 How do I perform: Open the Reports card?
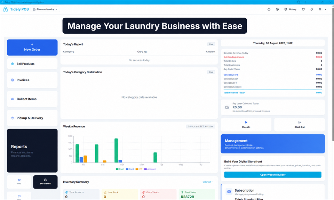click(32, 151)
